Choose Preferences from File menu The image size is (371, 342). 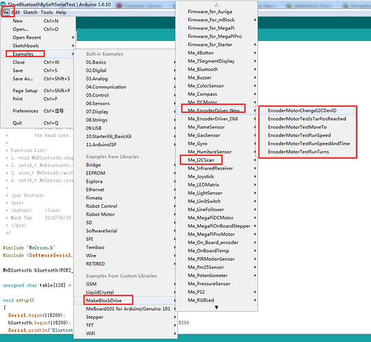click(38, 111)
